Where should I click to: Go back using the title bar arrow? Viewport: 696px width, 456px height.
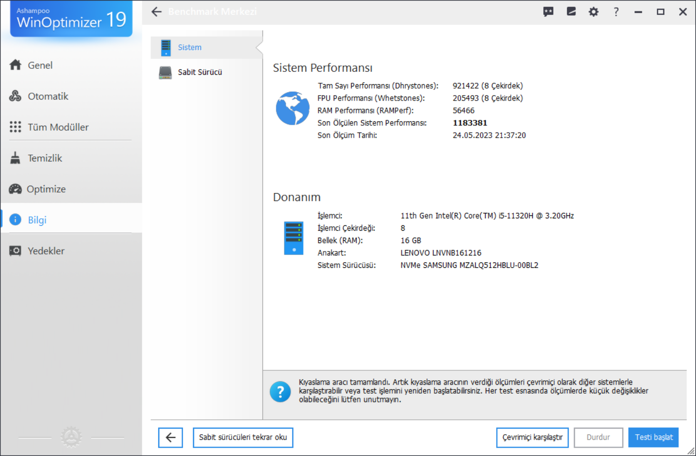coord(157,12)
